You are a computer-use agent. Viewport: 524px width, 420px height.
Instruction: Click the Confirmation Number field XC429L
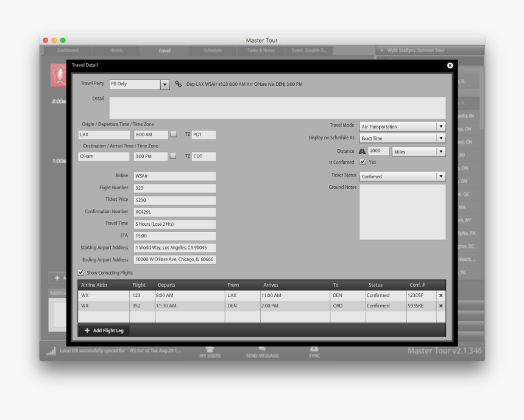(x=175, y=212)
